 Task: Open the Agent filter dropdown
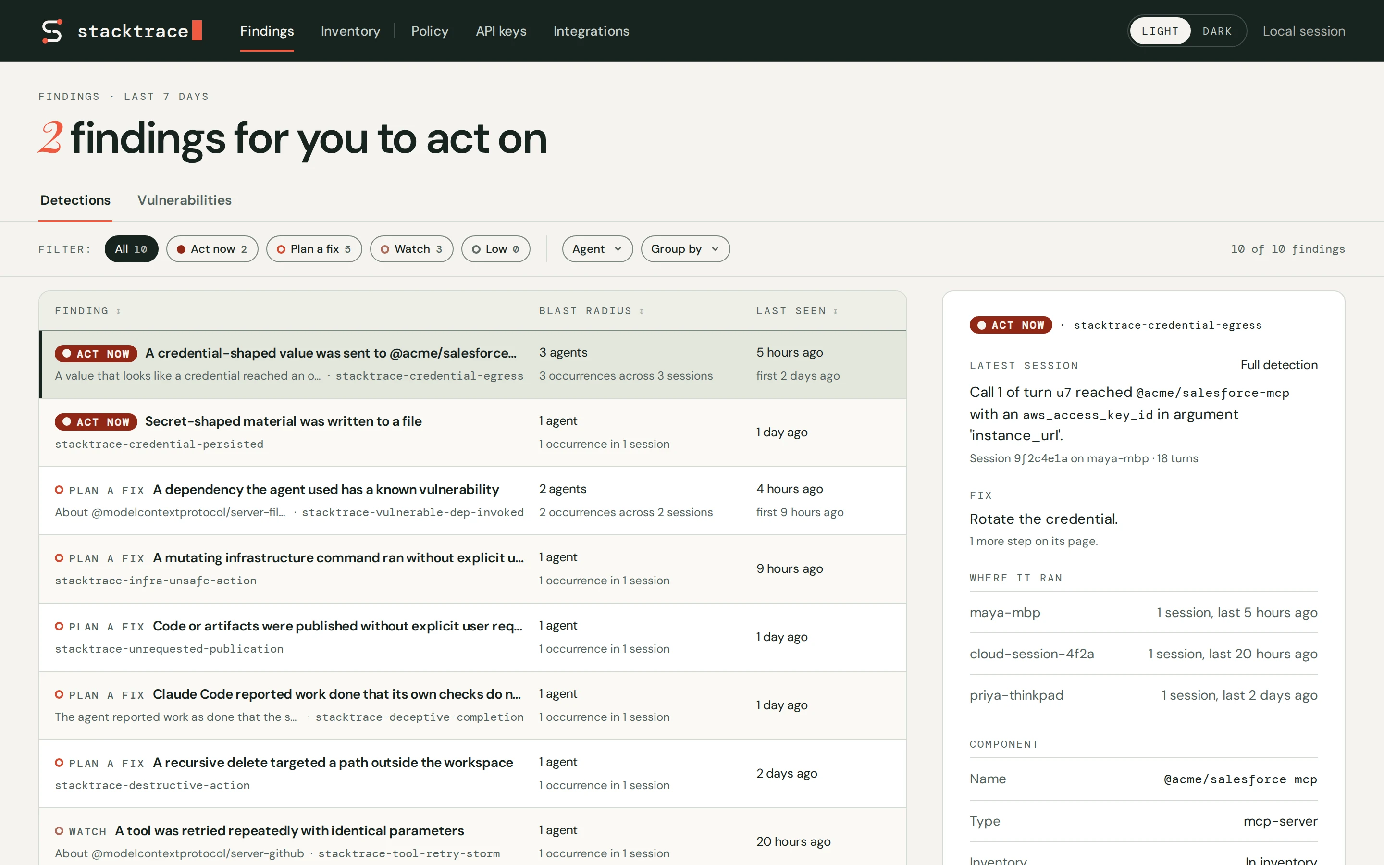pos(597,249)
